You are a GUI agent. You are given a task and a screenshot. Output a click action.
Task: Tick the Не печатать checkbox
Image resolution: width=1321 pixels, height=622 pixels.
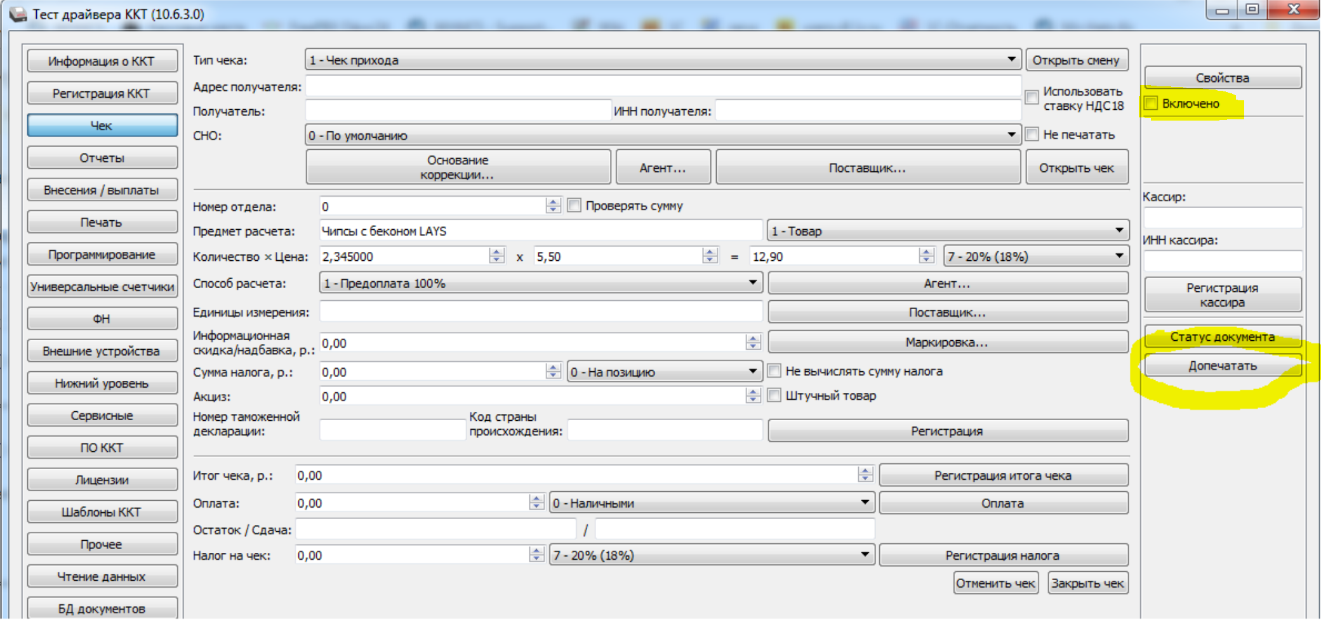point(1032,135)
